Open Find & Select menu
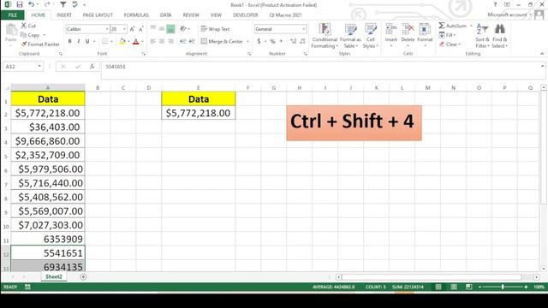548x308 pixels. [500, 36]
